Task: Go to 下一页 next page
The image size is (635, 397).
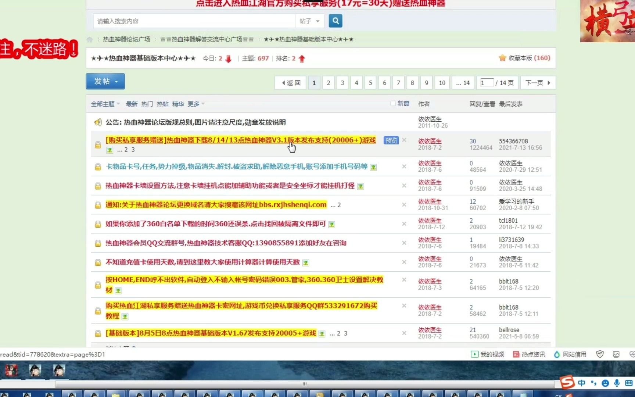Action: [538, 83]
